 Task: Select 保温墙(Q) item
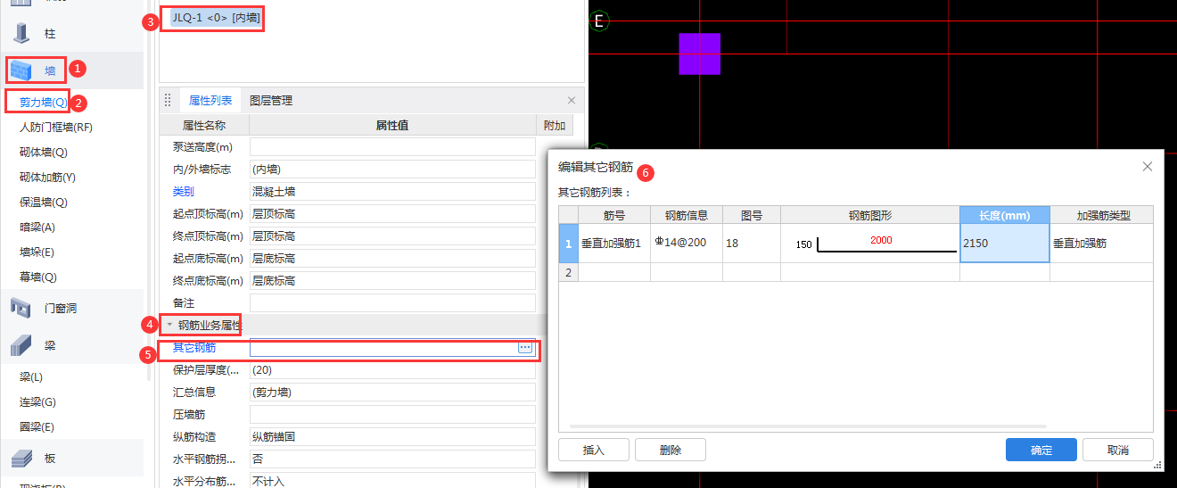click(44, 203)
